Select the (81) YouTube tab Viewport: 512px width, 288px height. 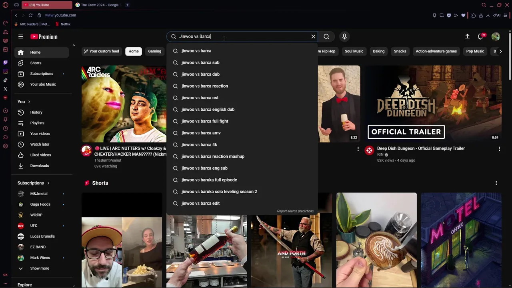click(x=47, y=5)
